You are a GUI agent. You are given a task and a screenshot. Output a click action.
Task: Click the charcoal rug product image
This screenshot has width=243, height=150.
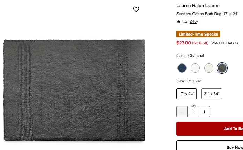[x=74, y=90]
